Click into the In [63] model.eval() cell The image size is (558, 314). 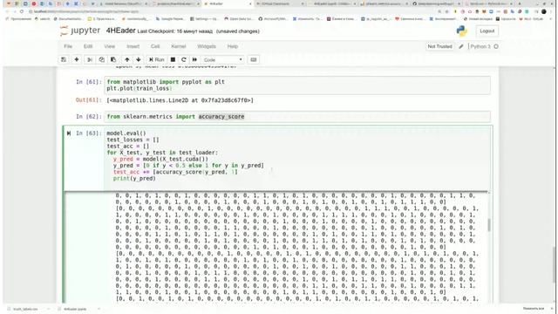297,159
